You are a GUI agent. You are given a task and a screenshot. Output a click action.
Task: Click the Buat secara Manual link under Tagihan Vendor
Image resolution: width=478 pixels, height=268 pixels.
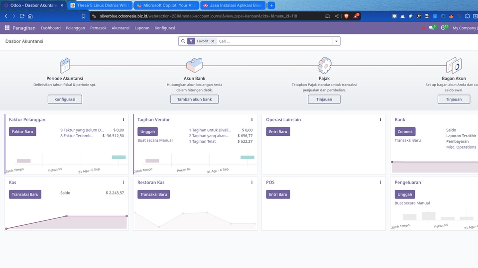point(155,140)
